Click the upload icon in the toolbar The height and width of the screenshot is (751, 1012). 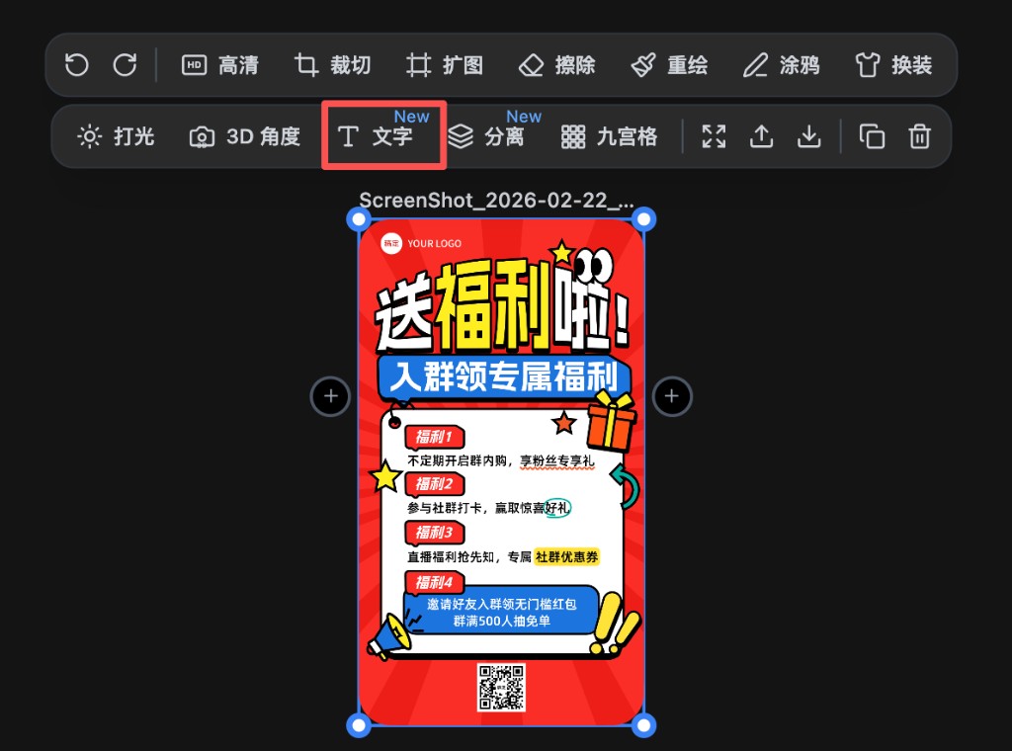(761, 137)
